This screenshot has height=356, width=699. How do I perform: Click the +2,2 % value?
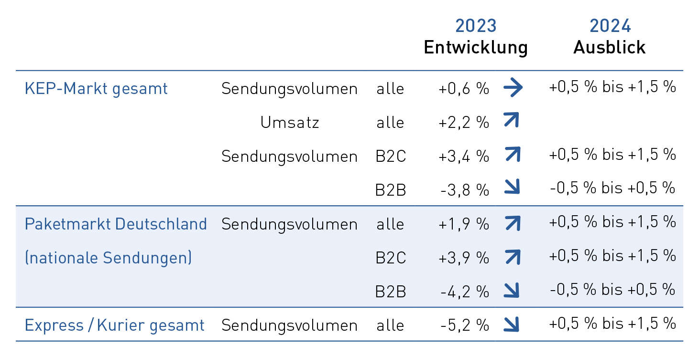click(463, 123)
